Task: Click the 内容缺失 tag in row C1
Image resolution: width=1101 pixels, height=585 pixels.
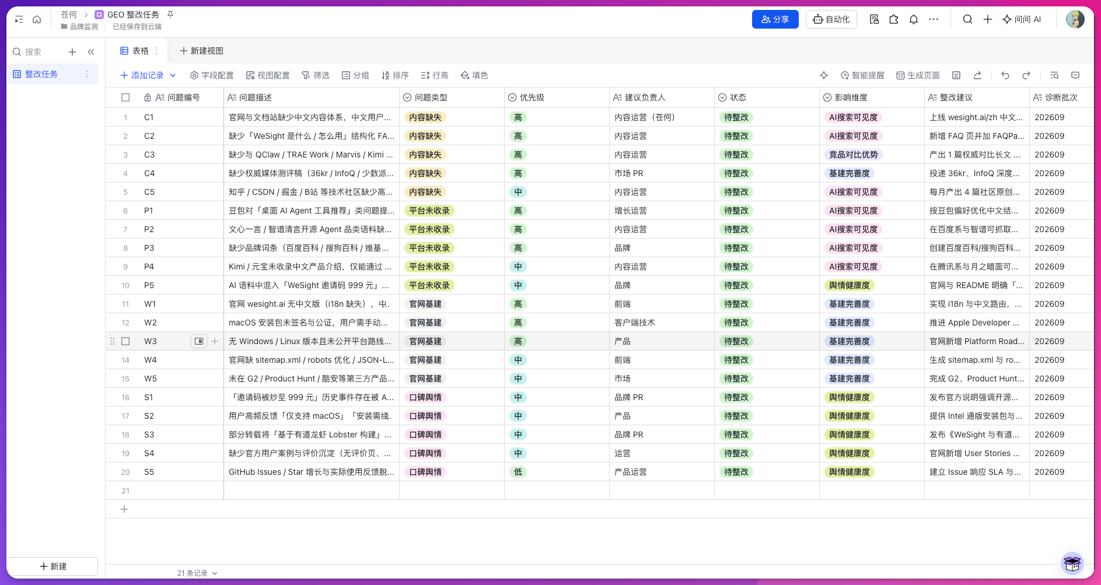Action: click(425, 117)
